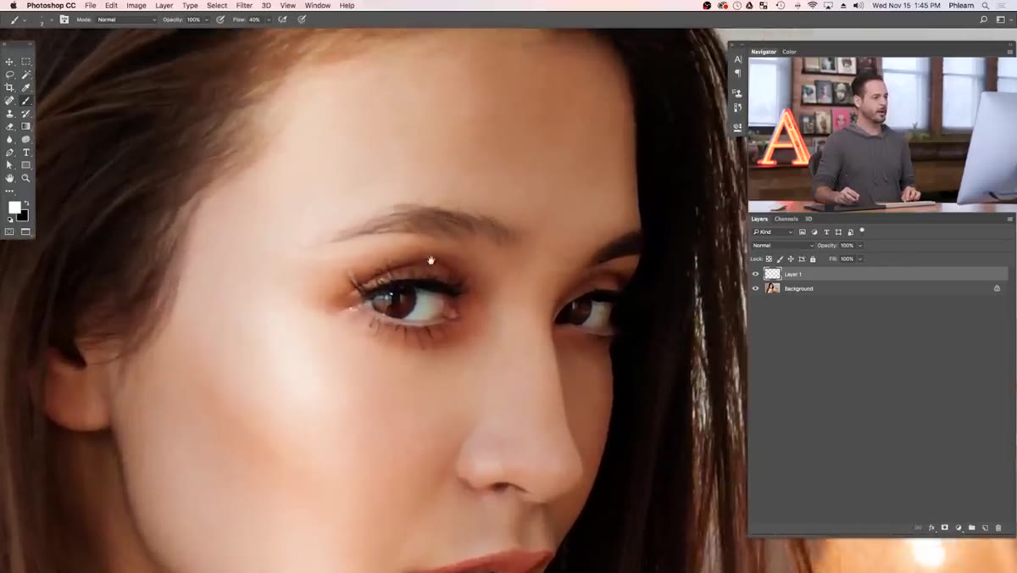Open the brush Mode dropdown
Screen dimensions: 1017x573
(126, 19)
